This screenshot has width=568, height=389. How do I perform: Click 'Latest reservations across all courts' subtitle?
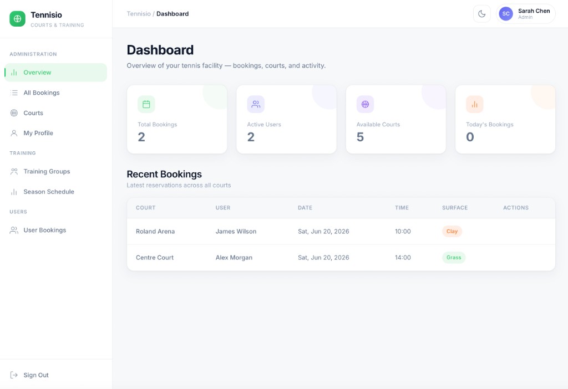[179, 185]
